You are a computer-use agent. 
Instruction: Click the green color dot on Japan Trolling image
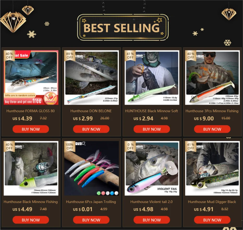tap(99, 193)
